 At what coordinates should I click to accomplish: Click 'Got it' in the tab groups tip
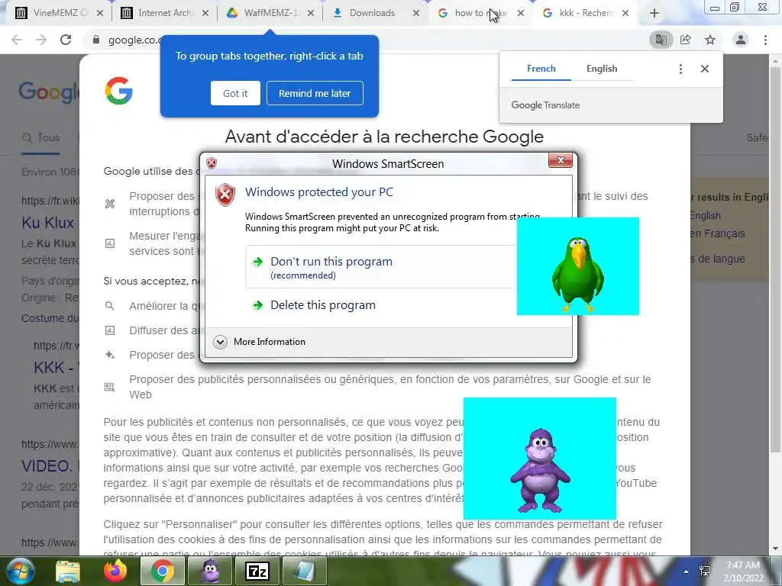point(235,93)
